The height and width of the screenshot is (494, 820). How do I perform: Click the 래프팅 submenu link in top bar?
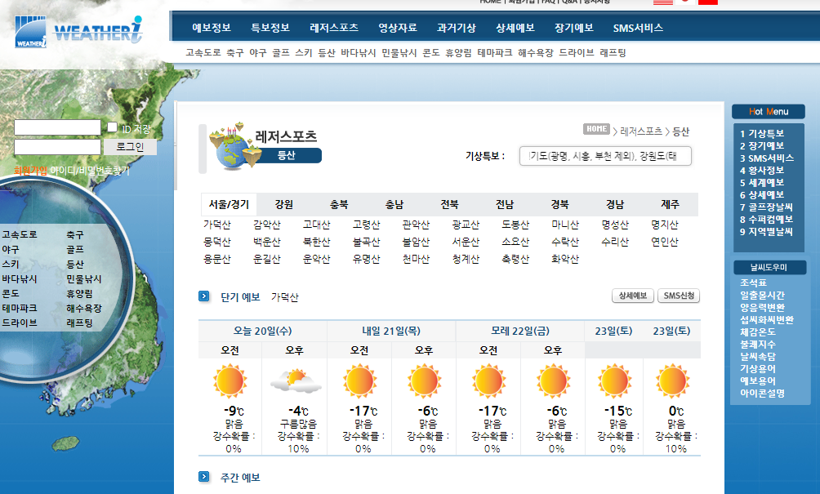[x=613, y=53]
